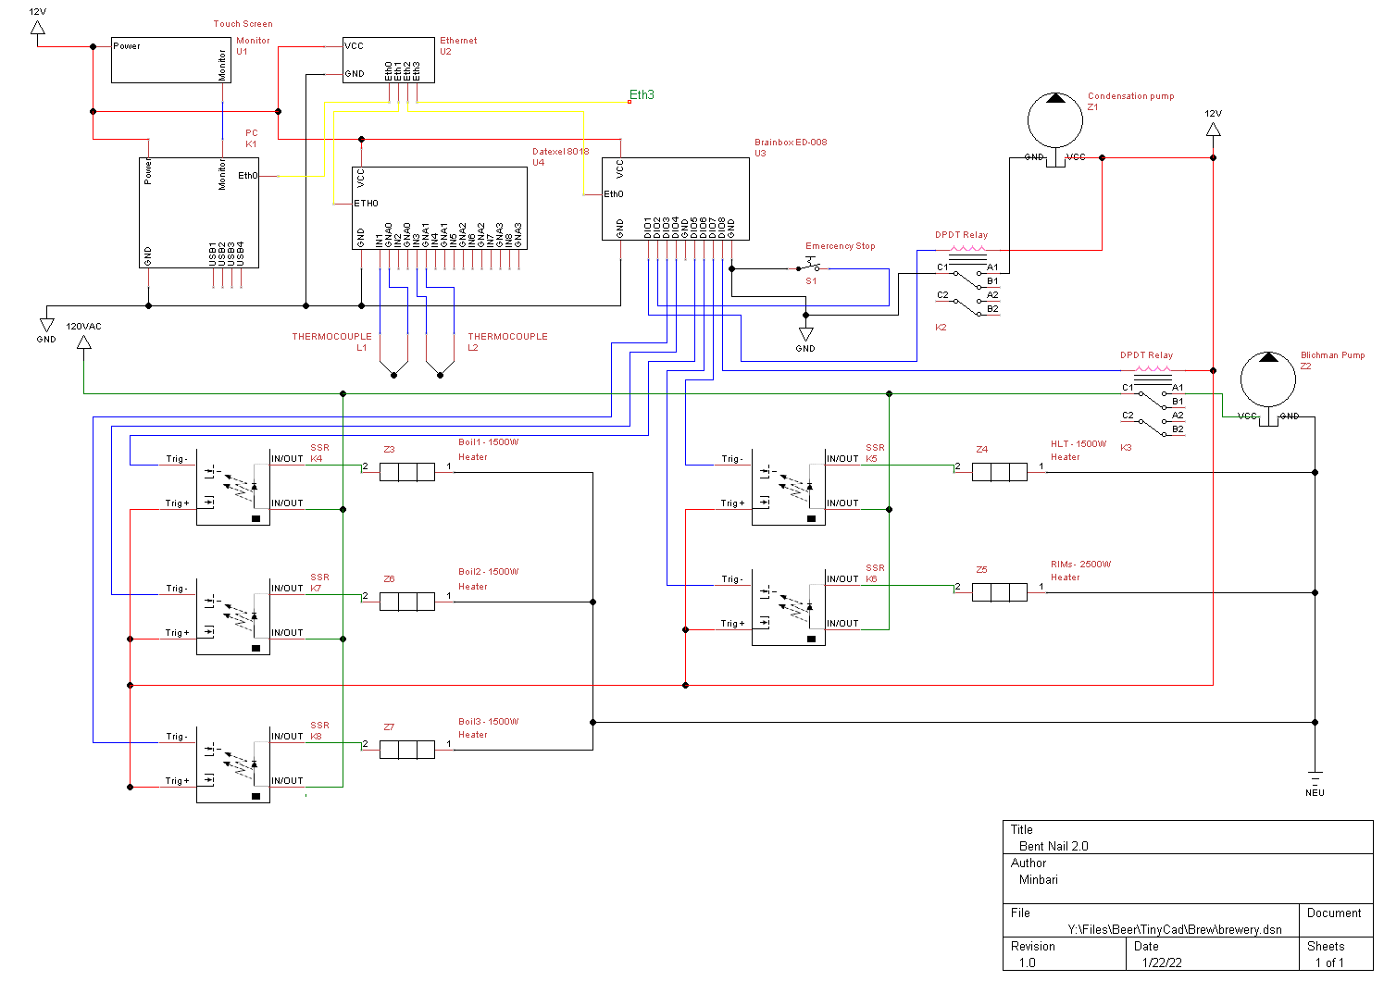Select the 'Blichman Pump' label
Image resolution: width=1384 pixels, height=981 pixels.
pos(1333,355)
